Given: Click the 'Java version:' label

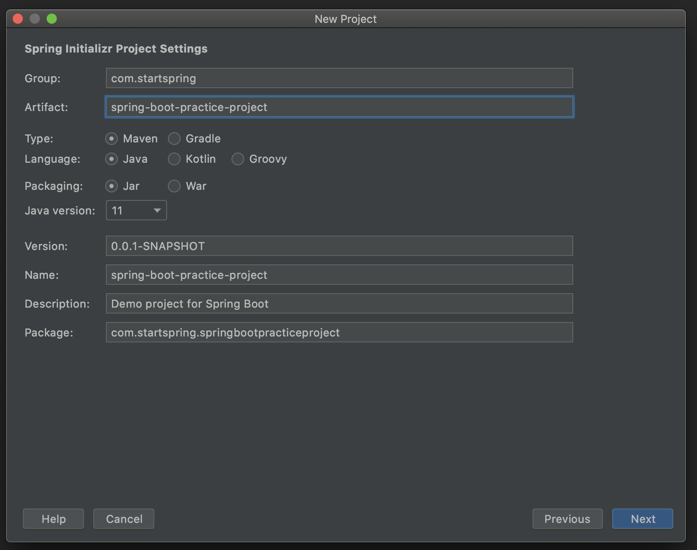Looking at the screenshot, I should (x=60, y=211).
